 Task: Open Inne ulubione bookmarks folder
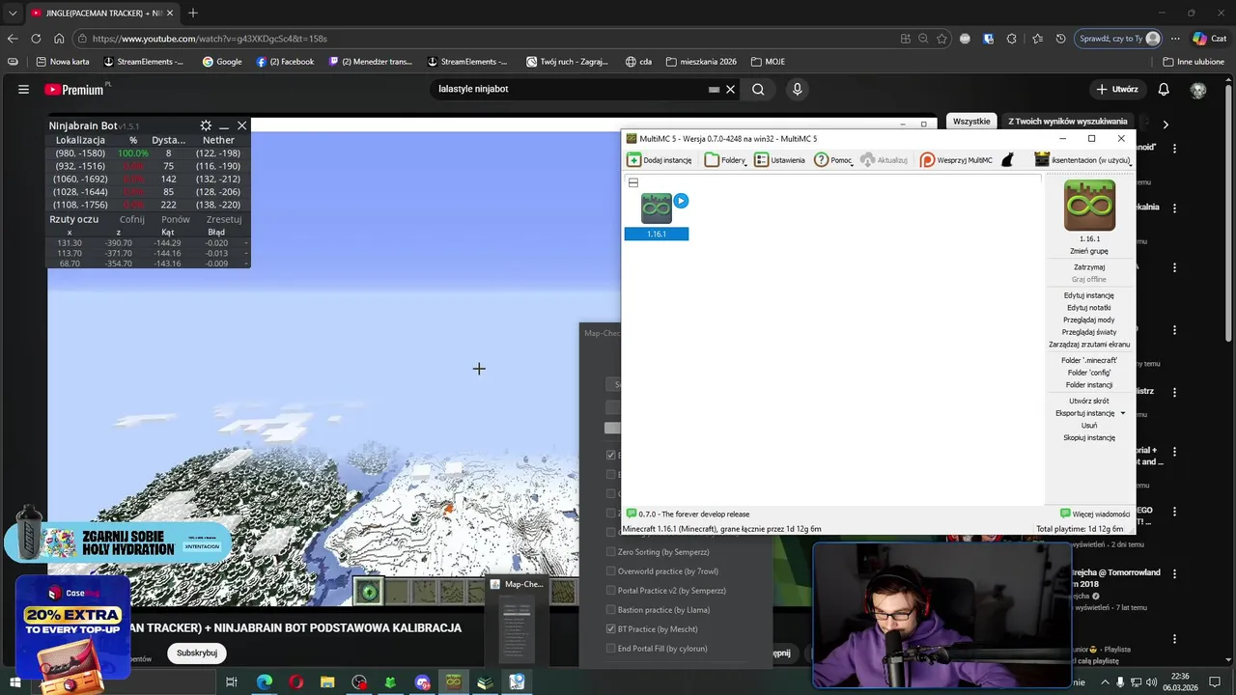1194,61
